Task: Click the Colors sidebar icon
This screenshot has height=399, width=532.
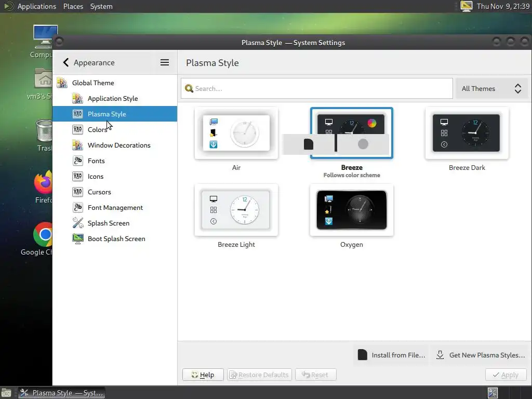Action: coord(78,129)
